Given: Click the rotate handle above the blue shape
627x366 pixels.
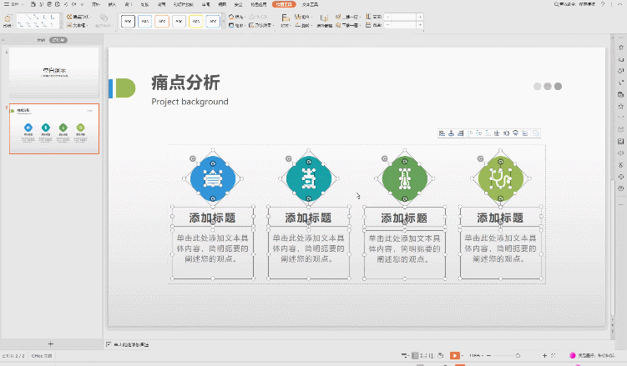Looking at the screenshot, I should 193,158.
